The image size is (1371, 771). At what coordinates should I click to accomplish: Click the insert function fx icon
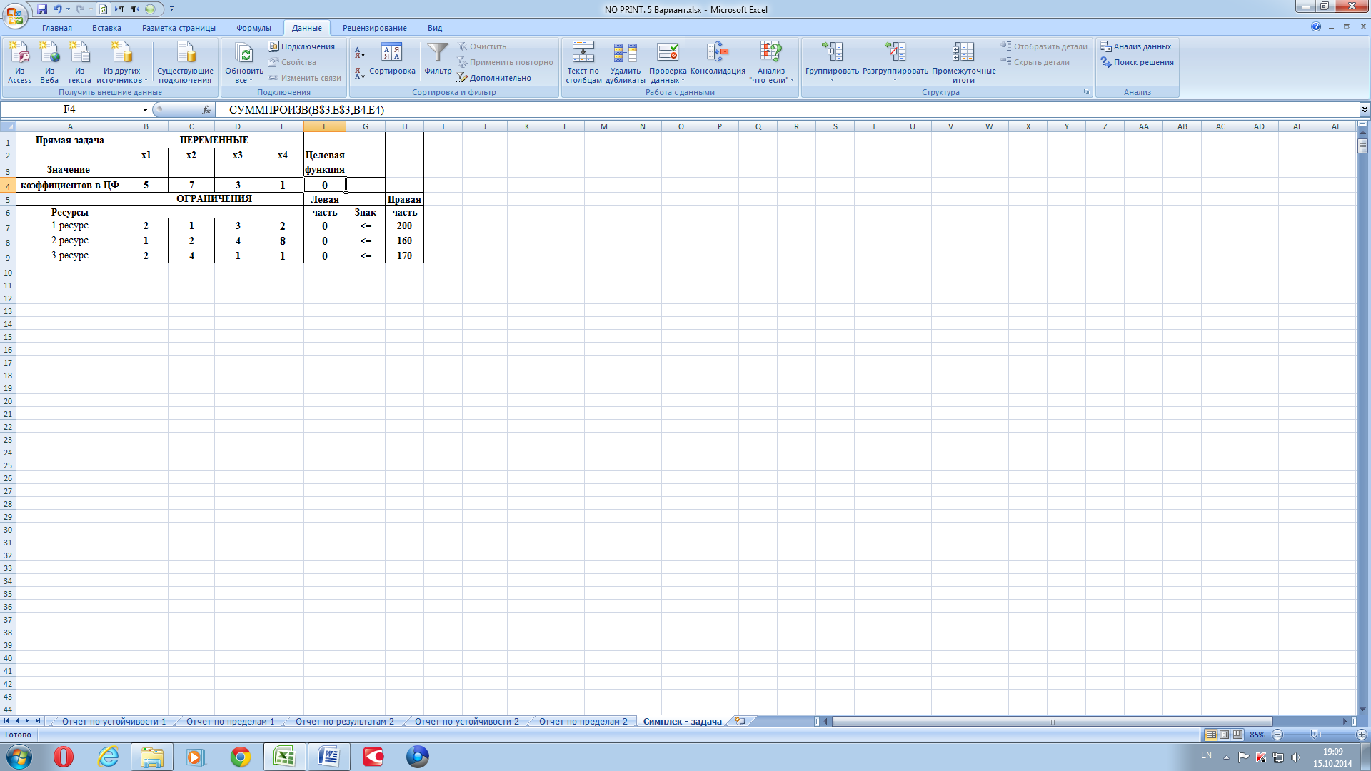point(206,110)
